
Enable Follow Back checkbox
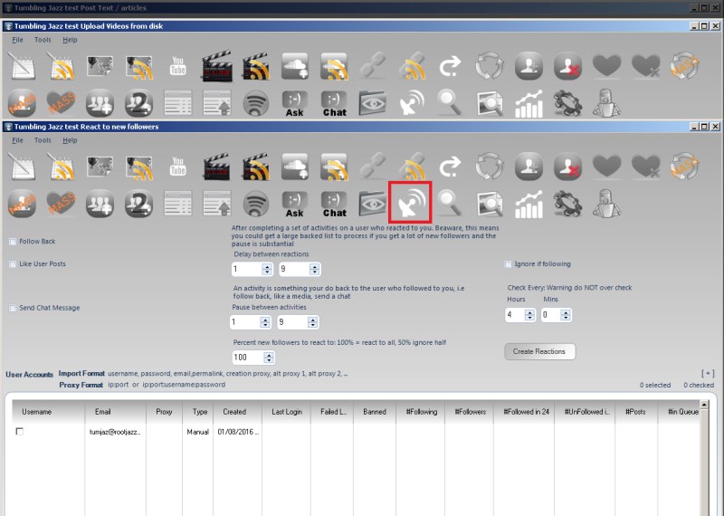(x=13, y=242)
